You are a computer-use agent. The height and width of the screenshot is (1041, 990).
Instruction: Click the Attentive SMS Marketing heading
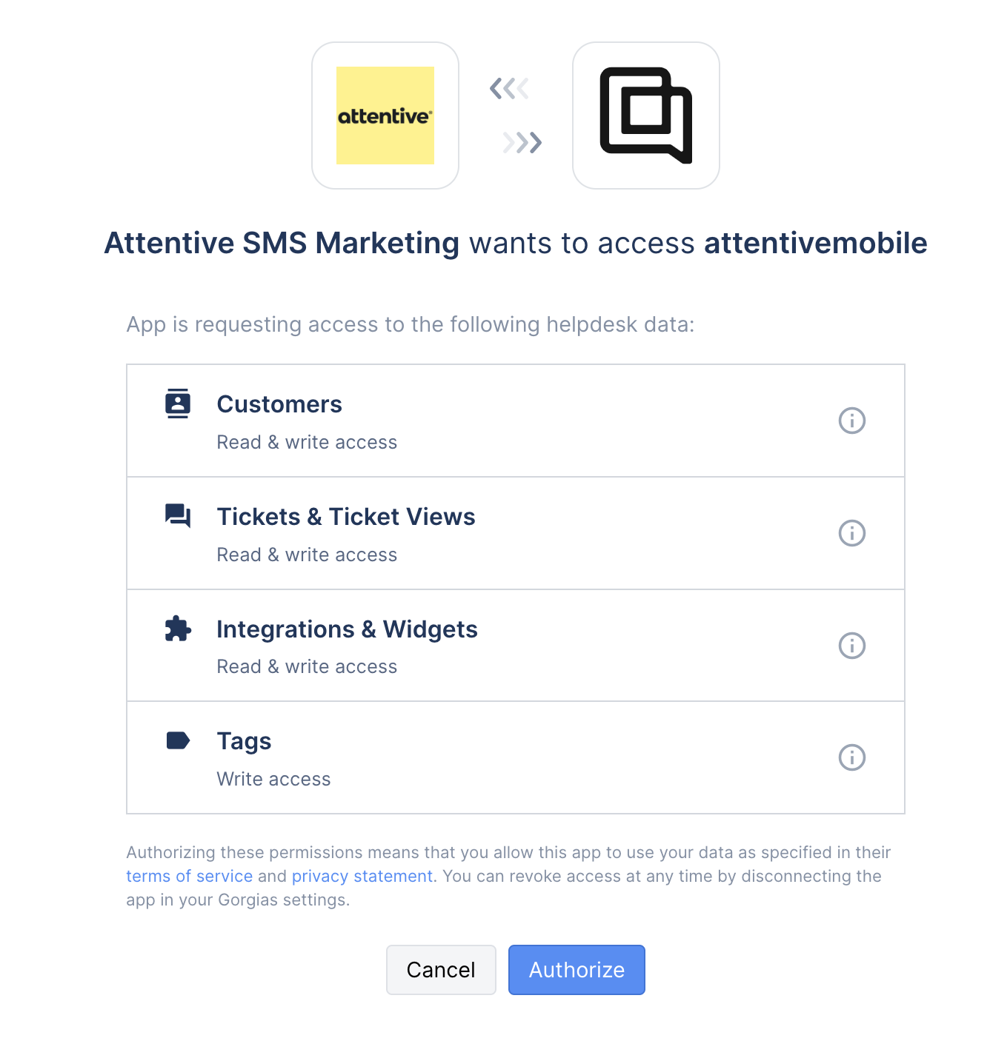[282, 243]
